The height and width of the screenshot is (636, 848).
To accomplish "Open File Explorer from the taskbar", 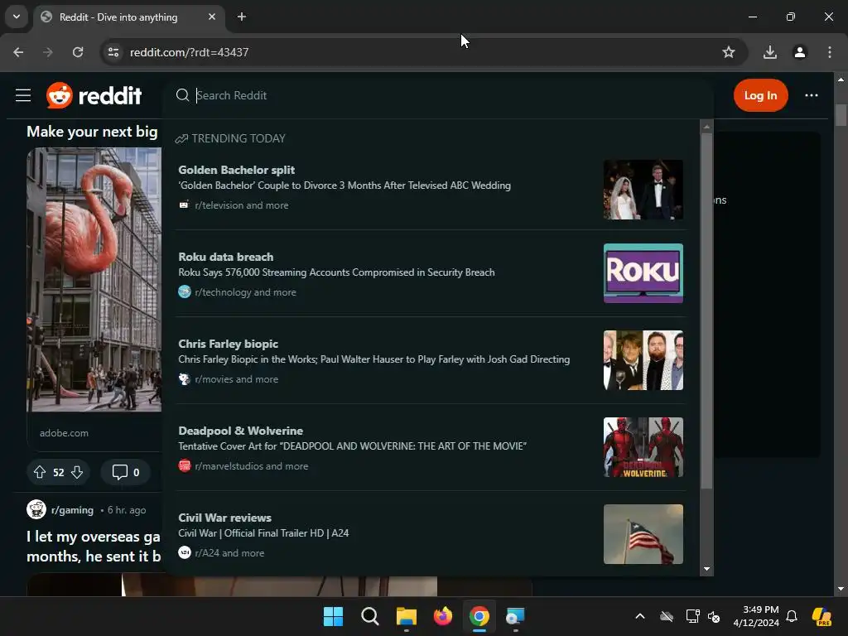I will click(x=406, y=616).
